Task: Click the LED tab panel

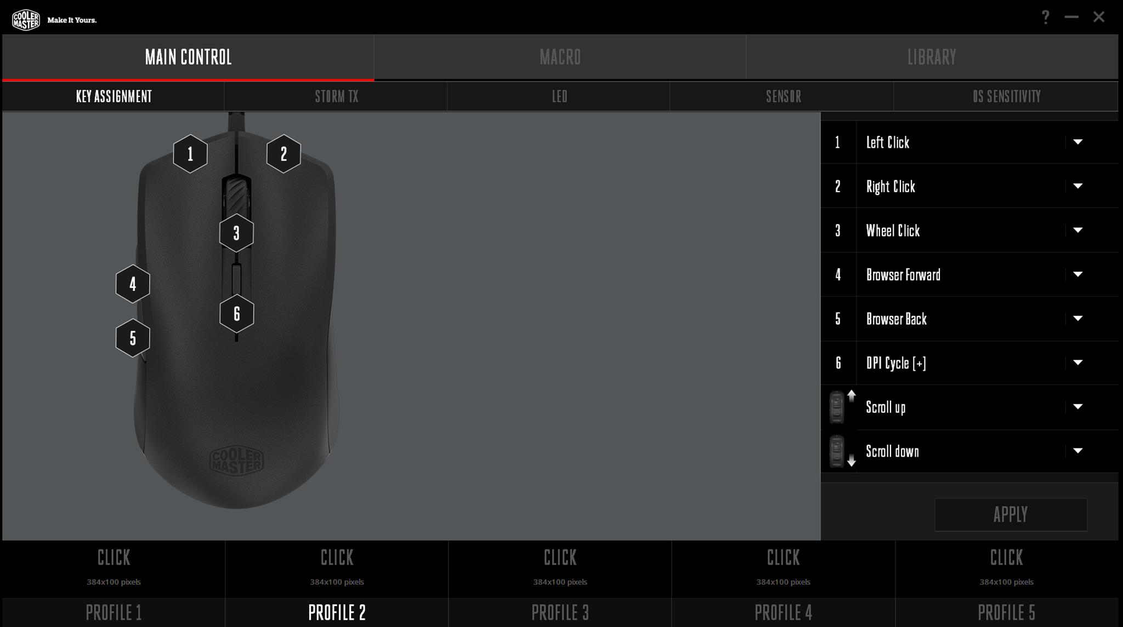Action: point(559,95)
